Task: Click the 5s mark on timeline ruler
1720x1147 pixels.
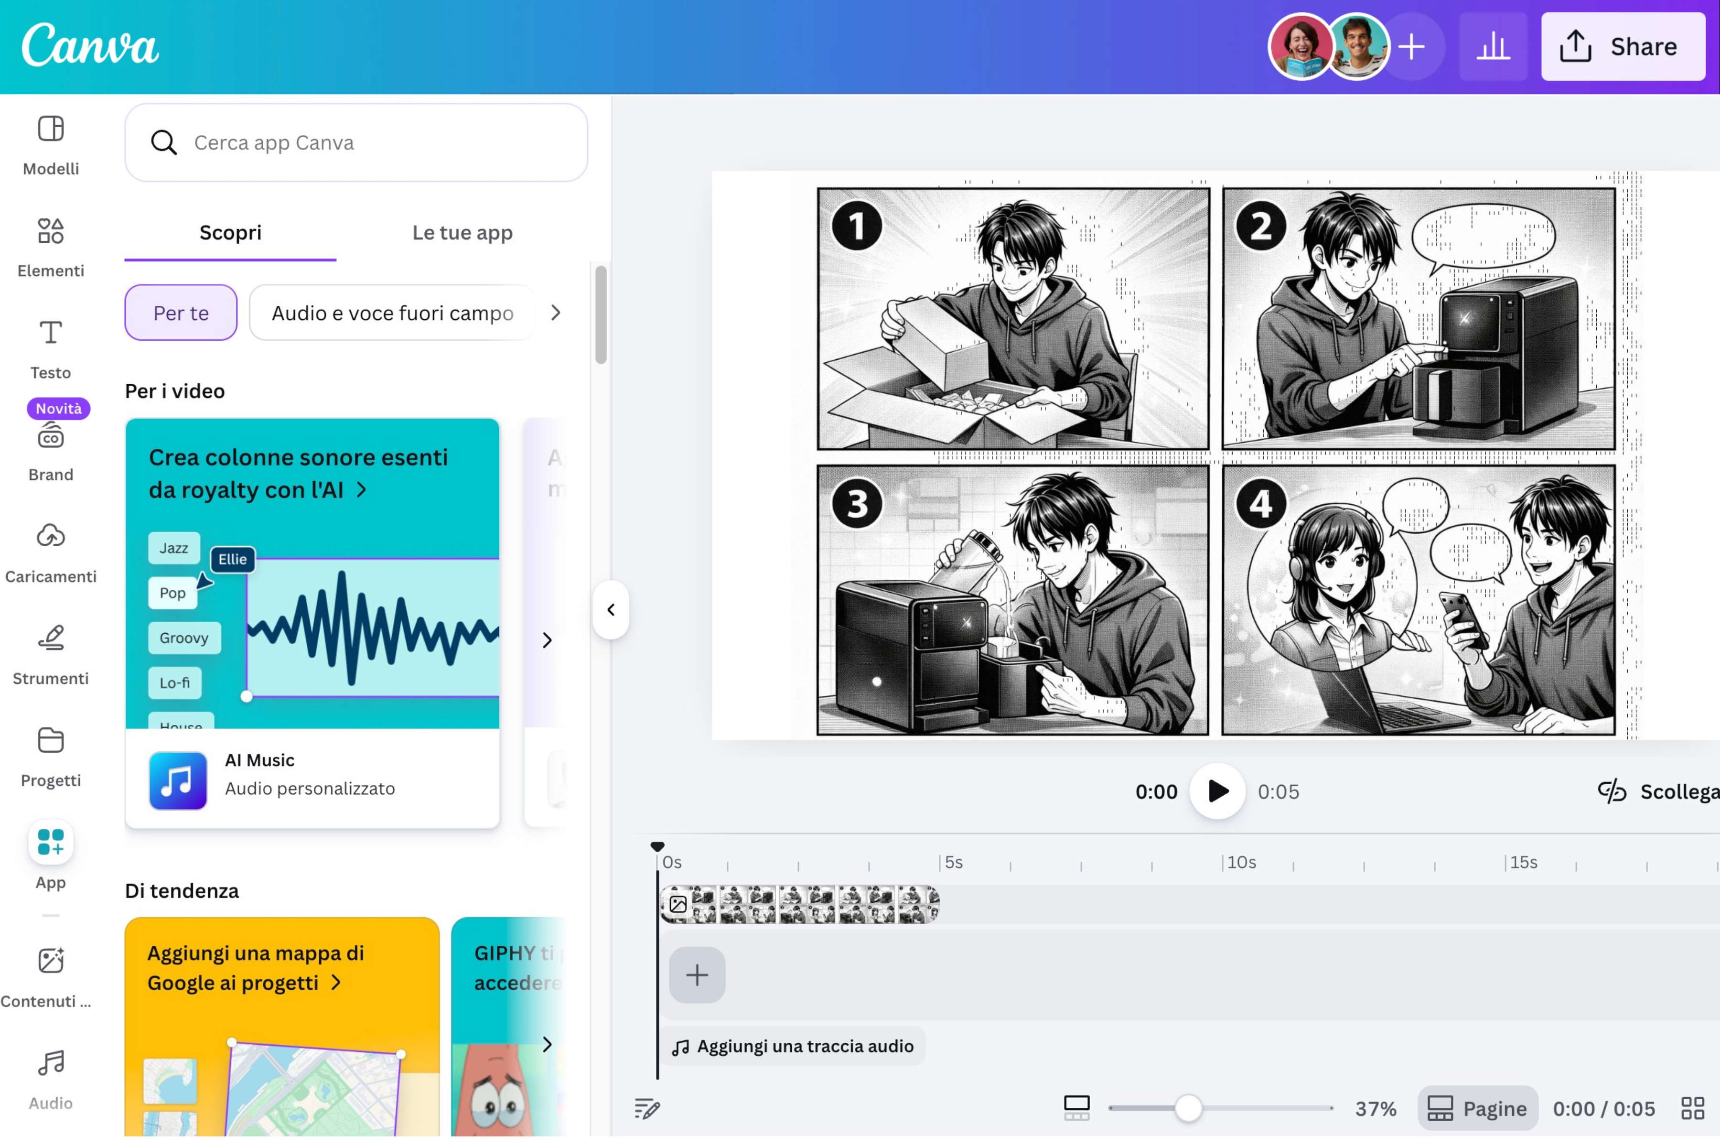Action: pyautogui.click(x=953, y=862)
